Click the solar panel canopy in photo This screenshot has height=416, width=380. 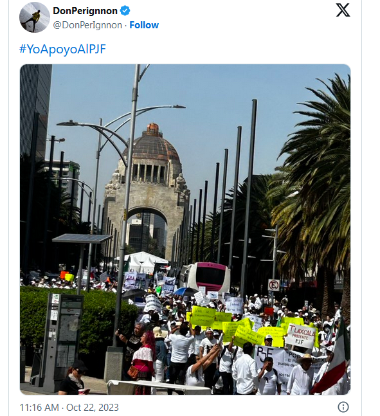[82, 239]
